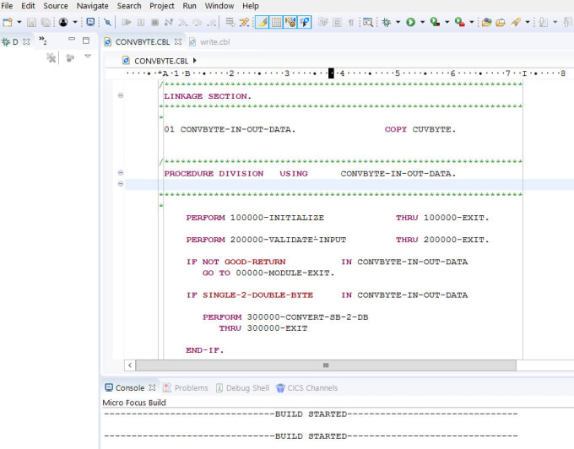Open the Search menu
Viewport: 574px width, 449px height.
129,6
